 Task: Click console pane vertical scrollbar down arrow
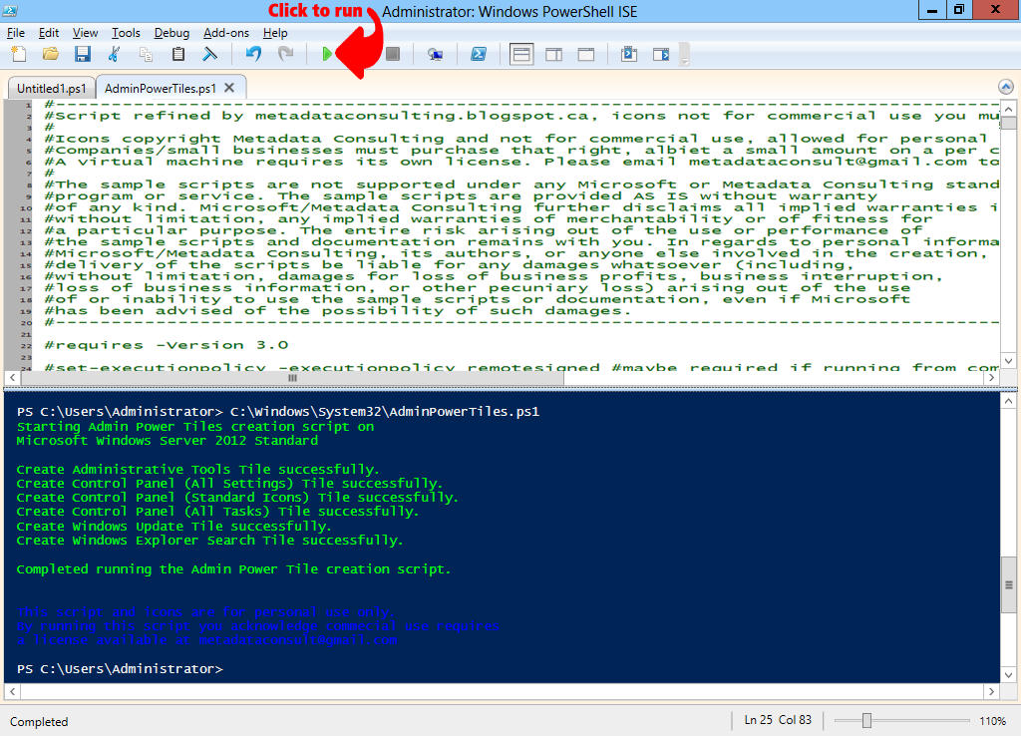pyautogui.click(x=1008, y=675)
